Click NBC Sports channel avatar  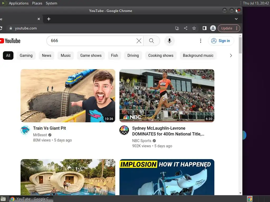124,130
